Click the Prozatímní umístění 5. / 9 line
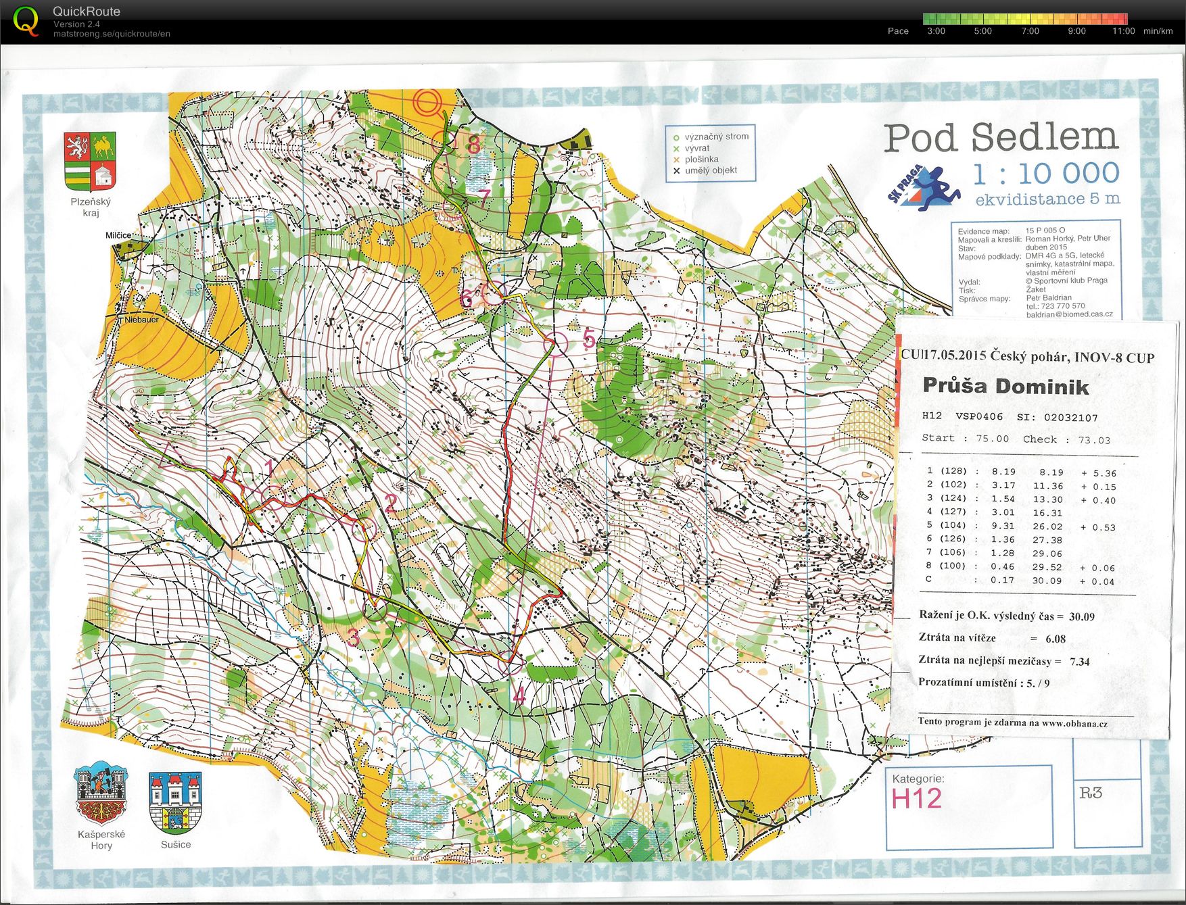The width and height of the screenshot is (1186, 905). (984, 683)
